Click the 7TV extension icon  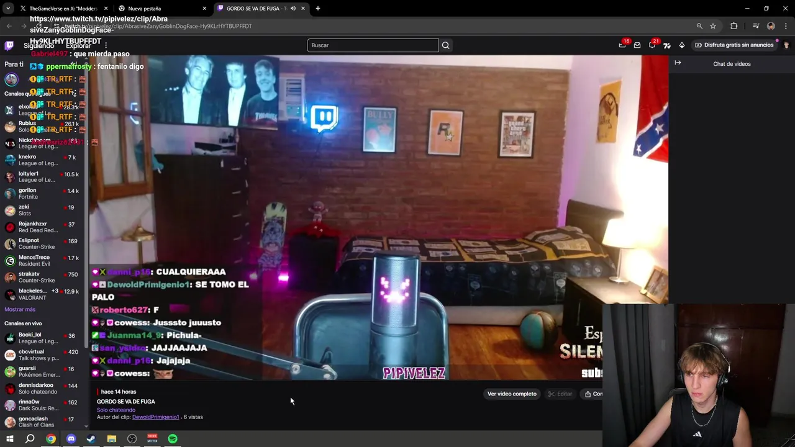tap(667, 45)
